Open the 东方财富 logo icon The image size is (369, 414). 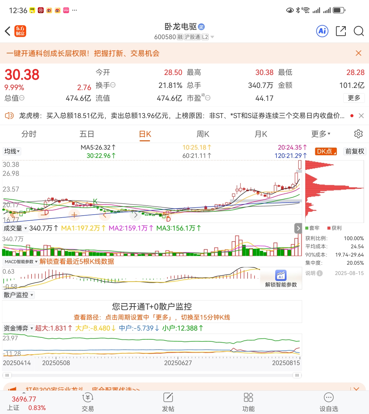(20, 31)
